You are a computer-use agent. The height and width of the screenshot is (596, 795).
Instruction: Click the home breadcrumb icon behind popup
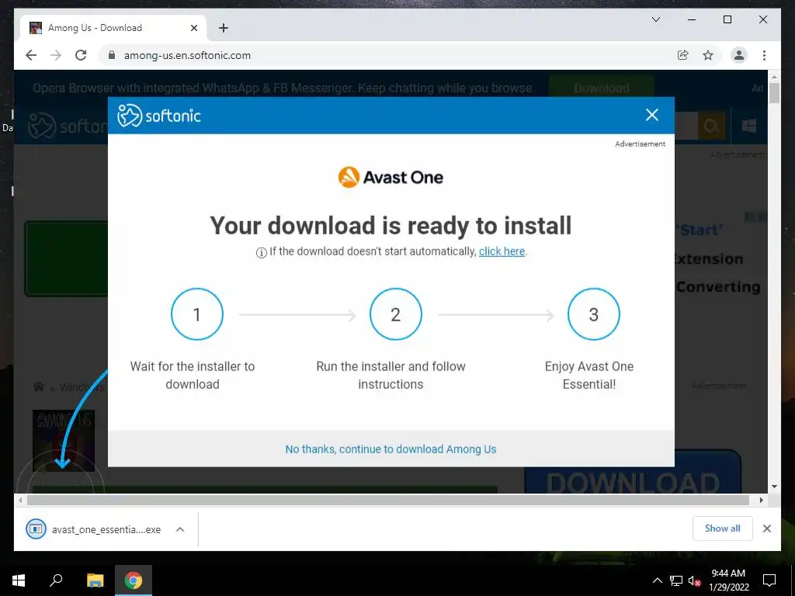click(39, 386)
